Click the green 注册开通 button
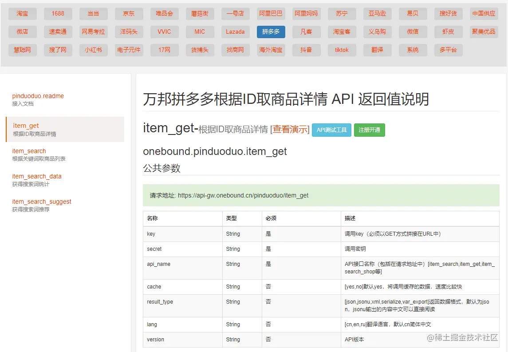Viewport: 508px width, 352px height. (x=369, y=130)
